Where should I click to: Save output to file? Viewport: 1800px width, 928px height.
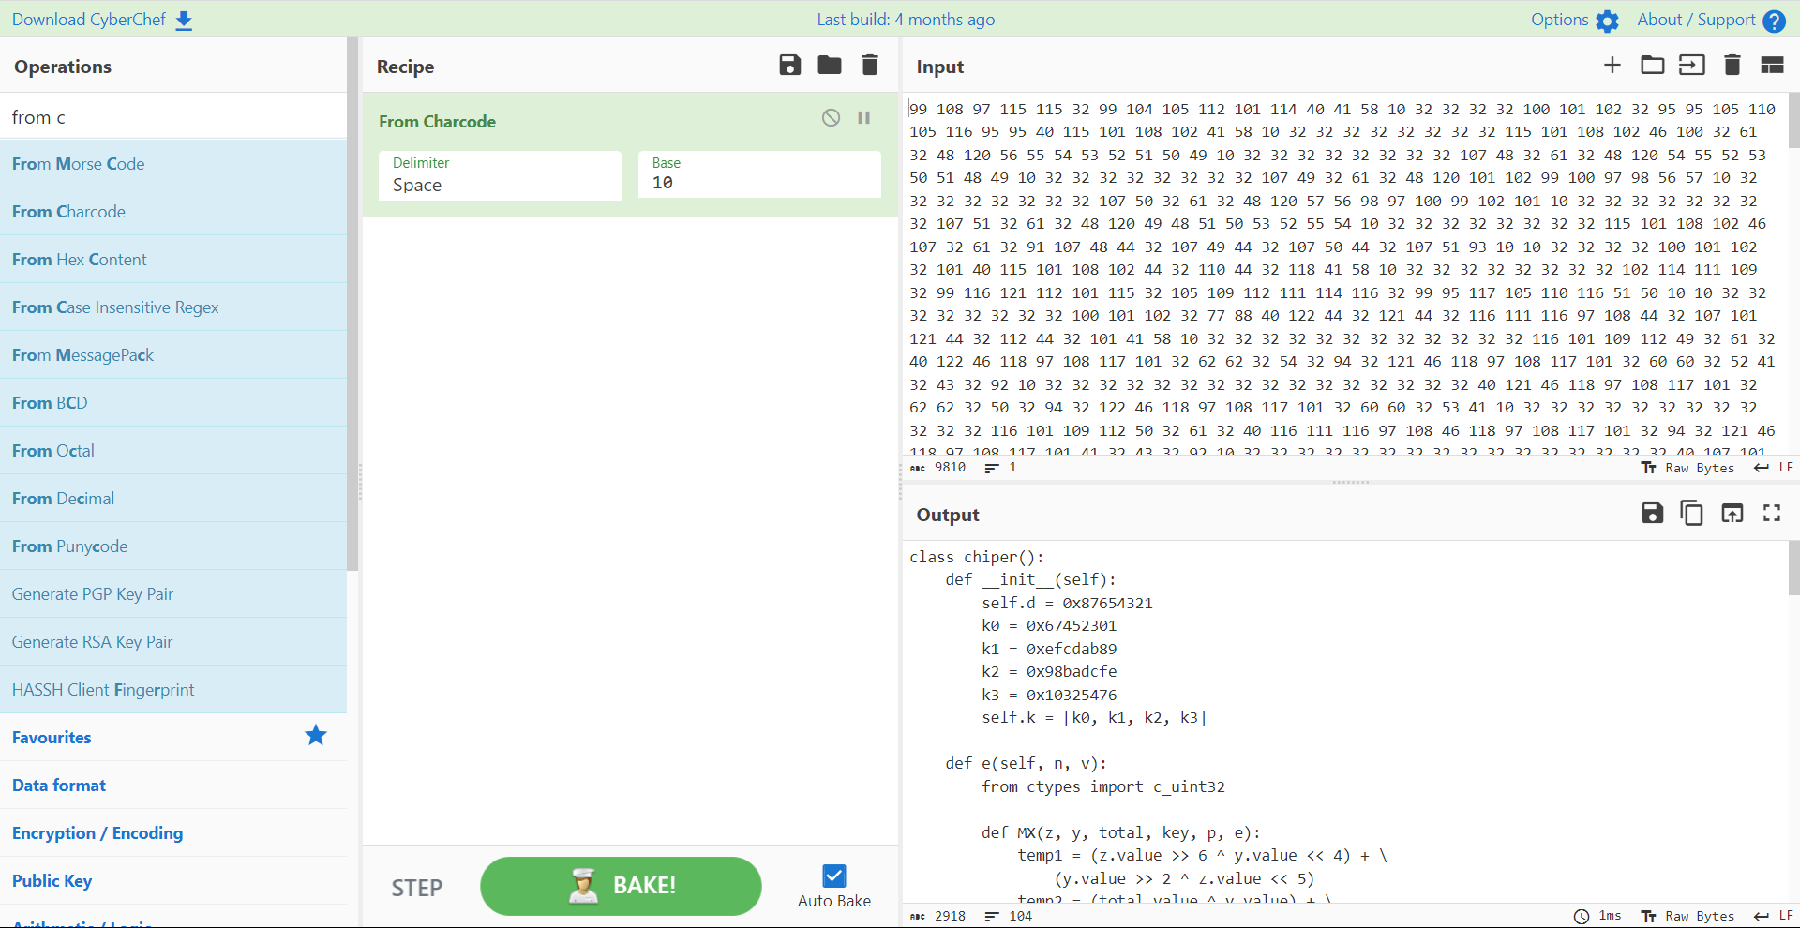click(x=1652, y=513)
